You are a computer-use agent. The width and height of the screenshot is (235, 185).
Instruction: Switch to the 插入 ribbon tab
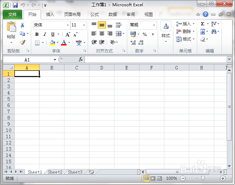point(50,14)
